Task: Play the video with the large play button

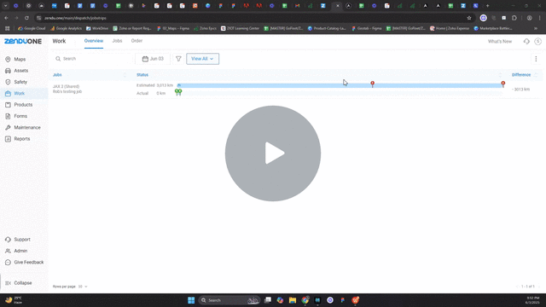Action: tap(273, 153)
